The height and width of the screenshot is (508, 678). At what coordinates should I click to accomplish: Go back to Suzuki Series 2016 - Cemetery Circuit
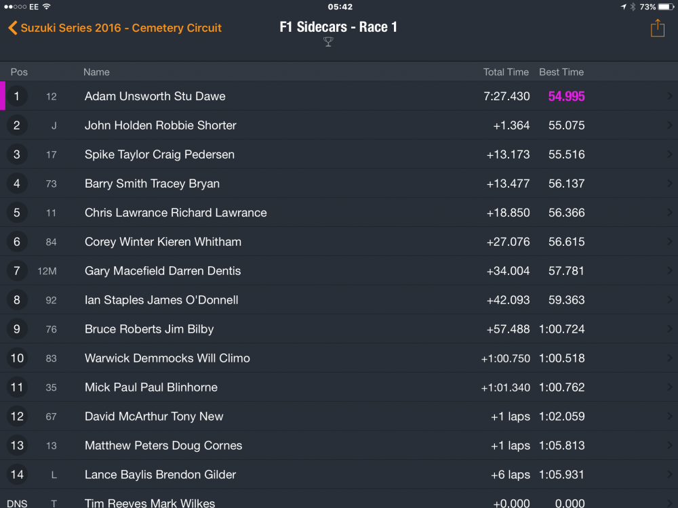(x=121, y=28)
